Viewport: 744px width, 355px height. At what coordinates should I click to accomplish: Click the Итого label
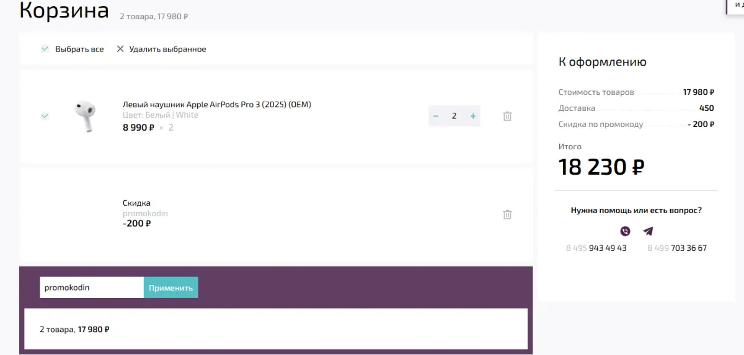(570, 147)
